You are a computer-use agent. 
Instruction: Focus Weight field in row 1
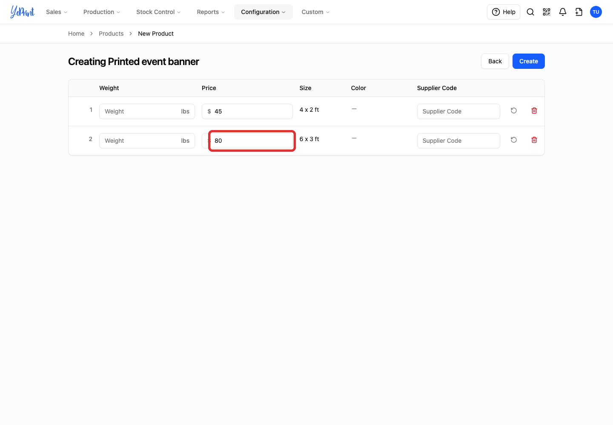(x=147, y=111)
